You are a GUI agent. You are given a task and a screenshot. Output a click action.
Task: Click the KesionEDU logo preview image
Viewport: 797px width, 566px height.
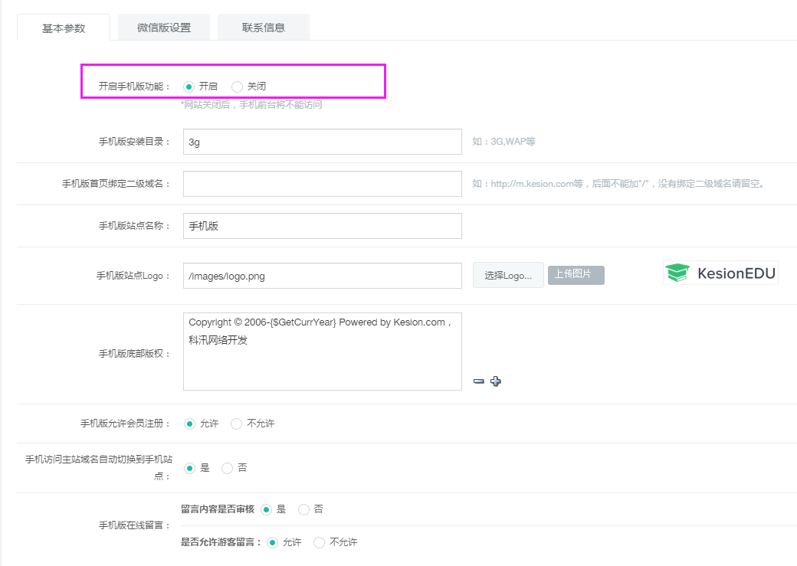click(x=720, y=273)
